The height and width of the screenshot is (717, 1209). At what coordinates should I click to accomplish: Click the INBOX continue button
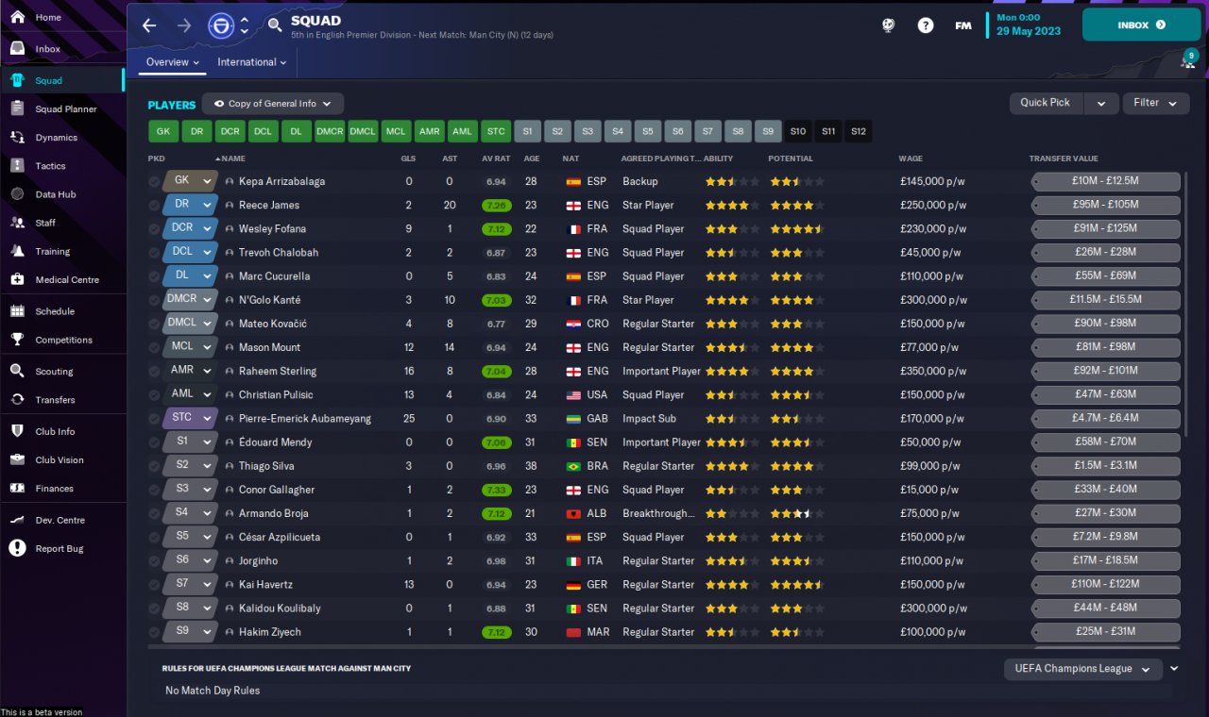tap(1141, 25)
